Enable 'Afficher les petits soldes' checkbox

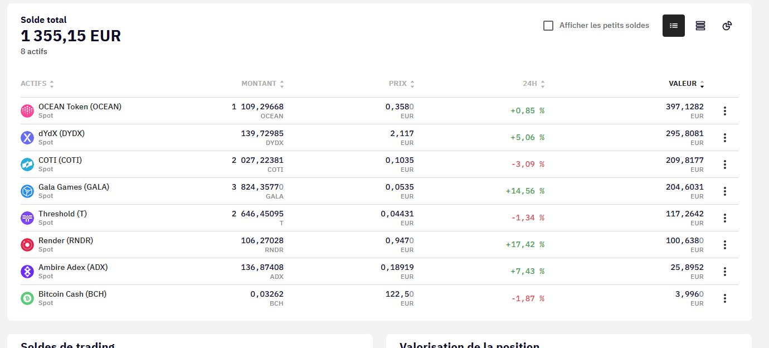[548, 26]
